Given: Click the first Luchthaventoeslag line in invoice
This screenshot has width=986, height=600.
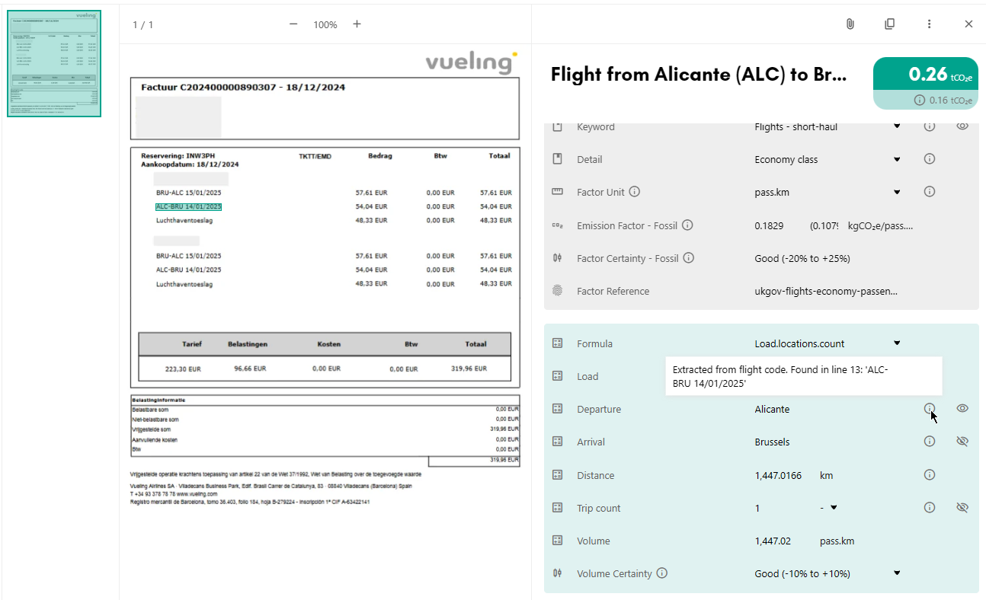Looking at the screenshot, I should coord(184,221).
